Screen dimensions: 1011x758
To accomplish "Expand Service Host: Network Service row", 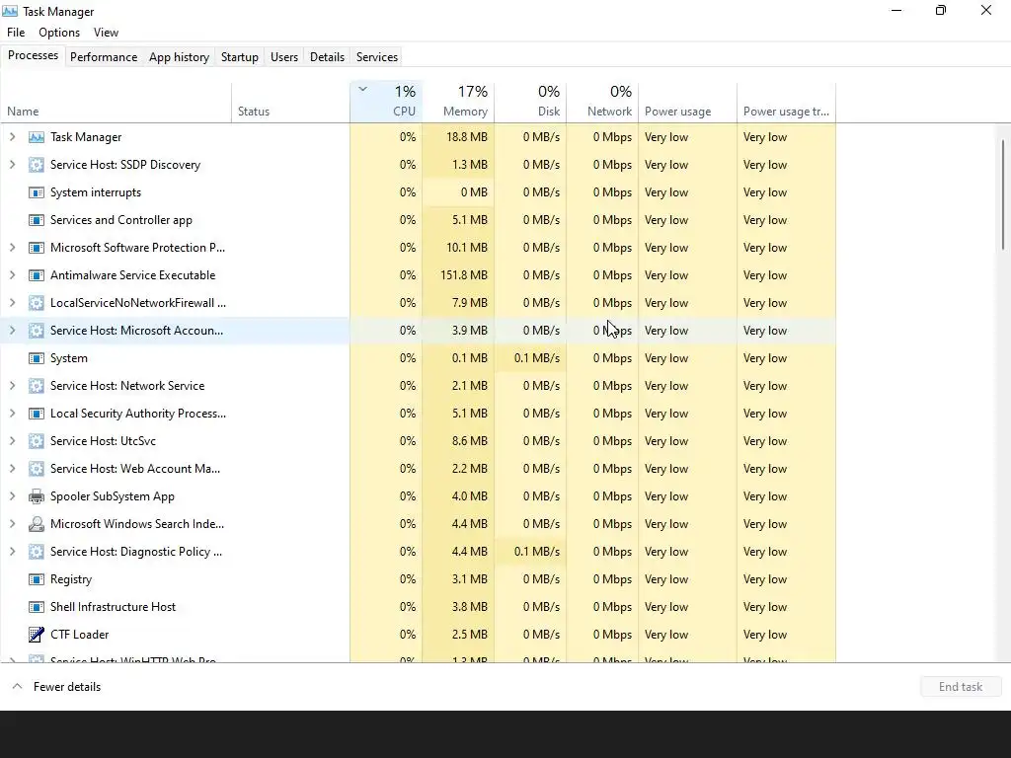I will (12, 386).
